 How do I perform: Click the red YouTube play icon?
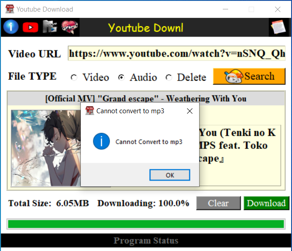coord(30,27)
